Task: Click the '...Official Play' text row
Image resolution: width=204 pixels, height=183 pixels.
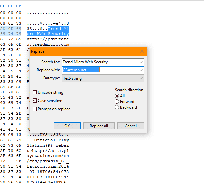Action: pos(48,140)
